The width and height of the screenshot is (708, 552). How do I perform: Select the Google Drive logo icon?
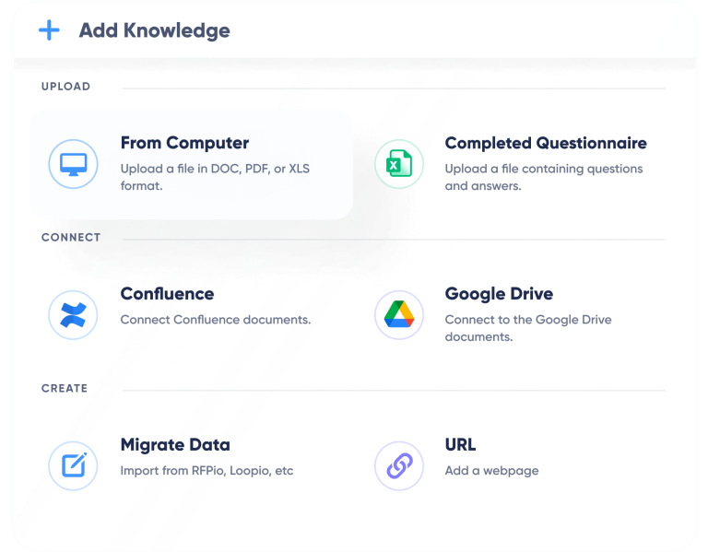click(398, 315)
